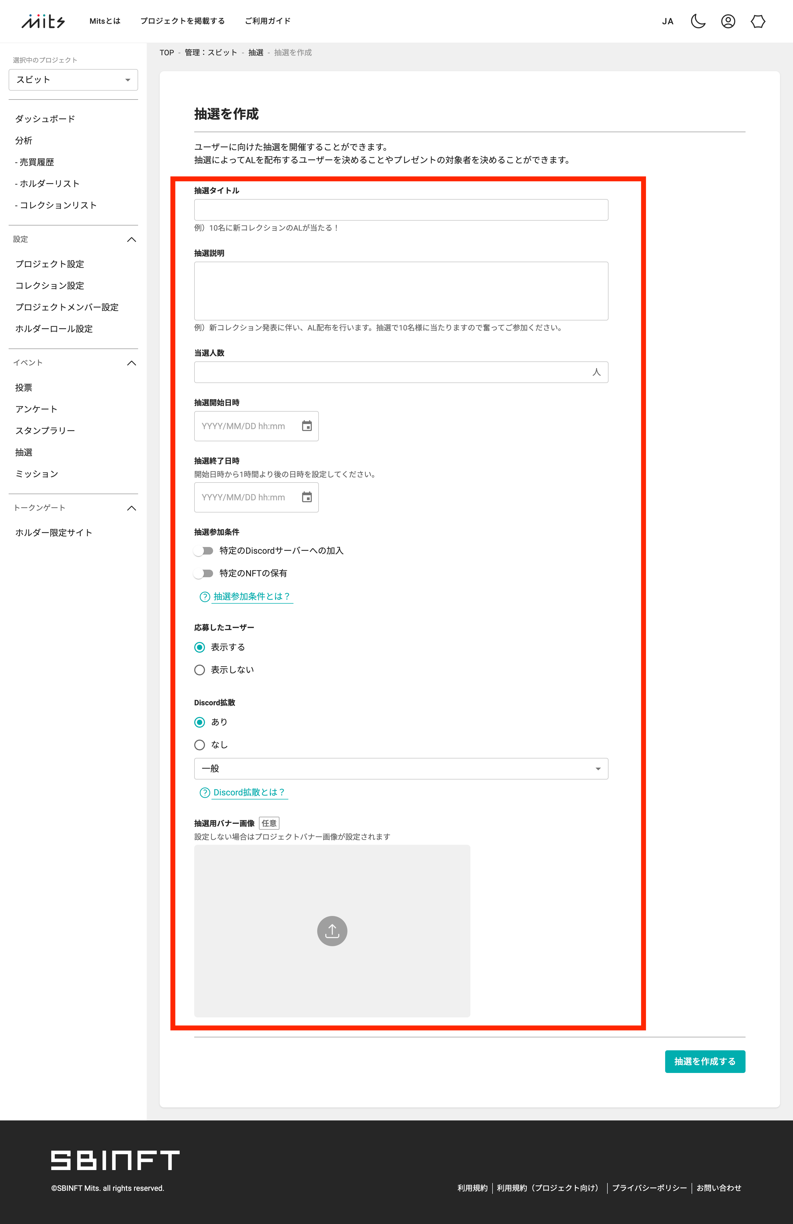Focus the 抽選タイトル input field
Image resolution: width=793 pixels, height=1224 pixels.
click(401, 210)
